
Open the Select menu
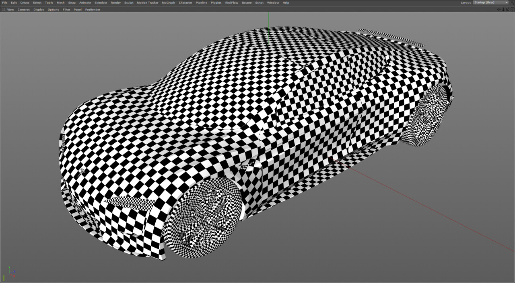point(37,2)
